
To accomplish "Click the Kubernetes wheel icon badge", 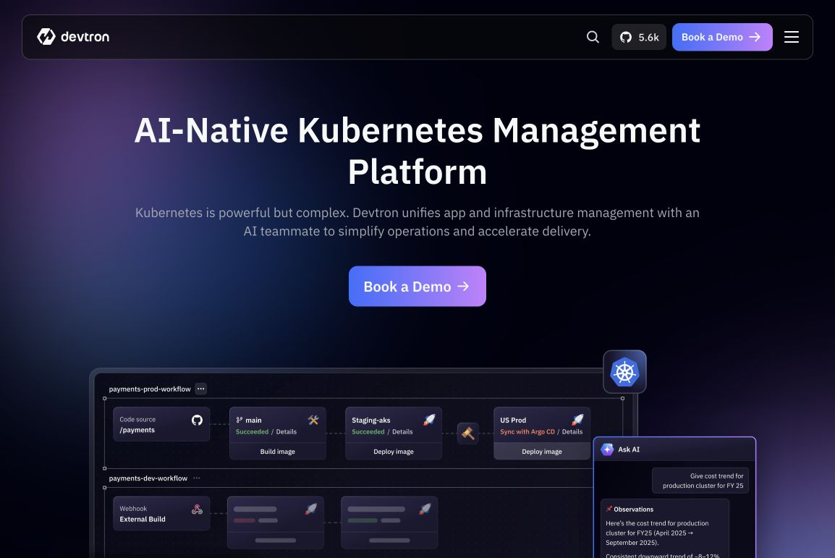I will click(x=624, y=372).
